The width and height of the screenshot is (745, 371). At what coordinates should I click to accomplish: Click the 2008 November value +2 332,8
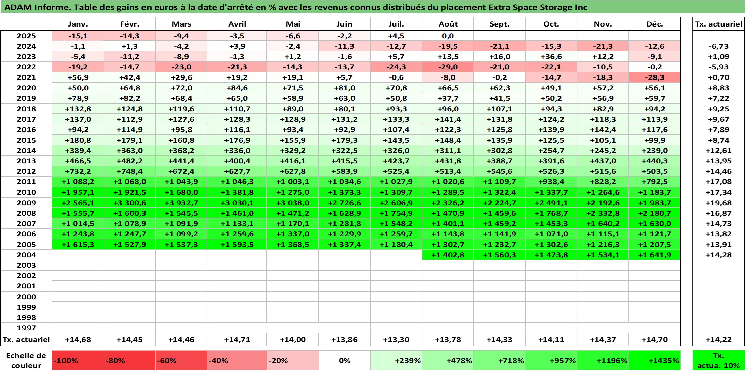click(x=603, y=213)
